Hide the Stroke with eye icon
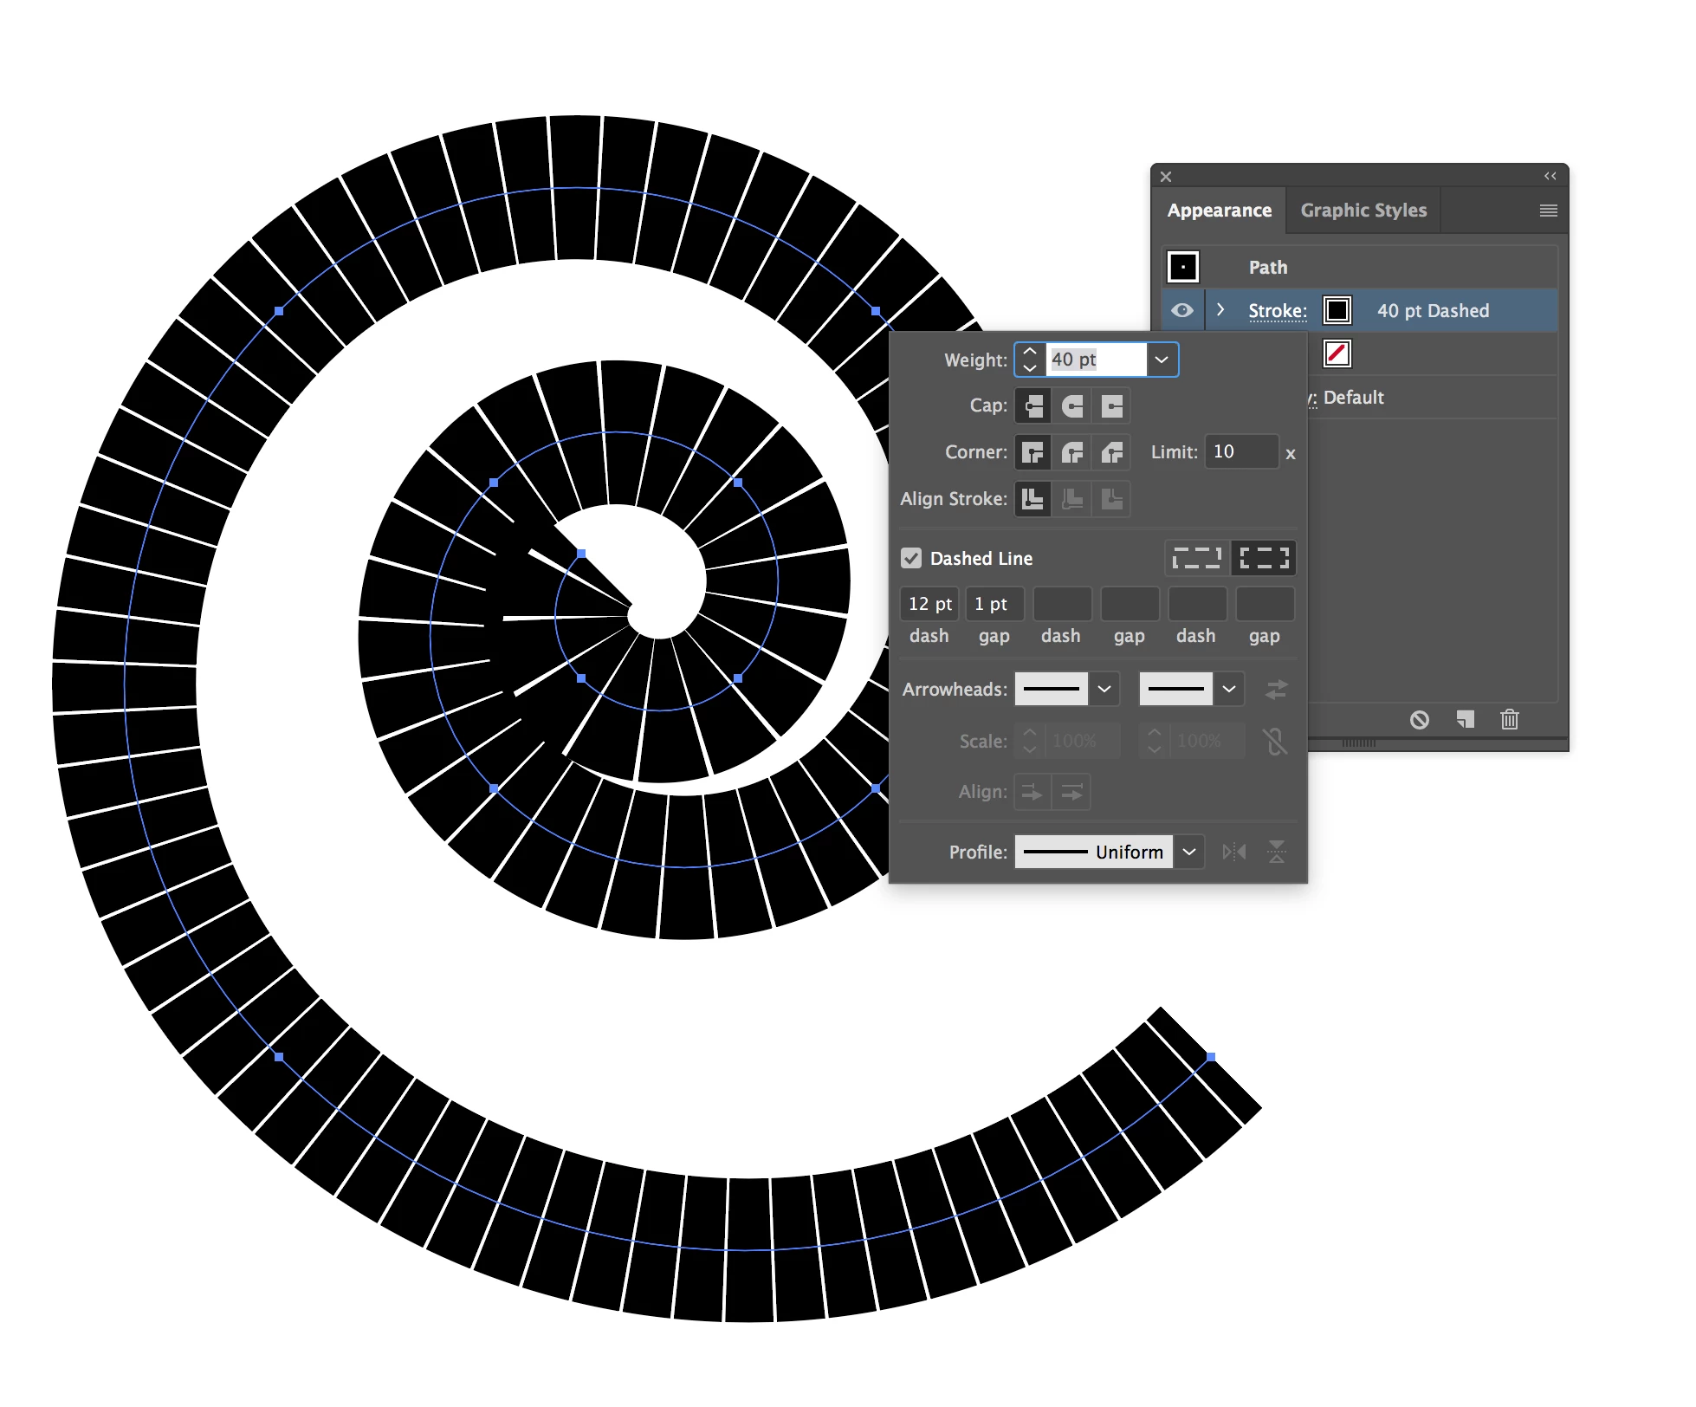 [1182, 310]
